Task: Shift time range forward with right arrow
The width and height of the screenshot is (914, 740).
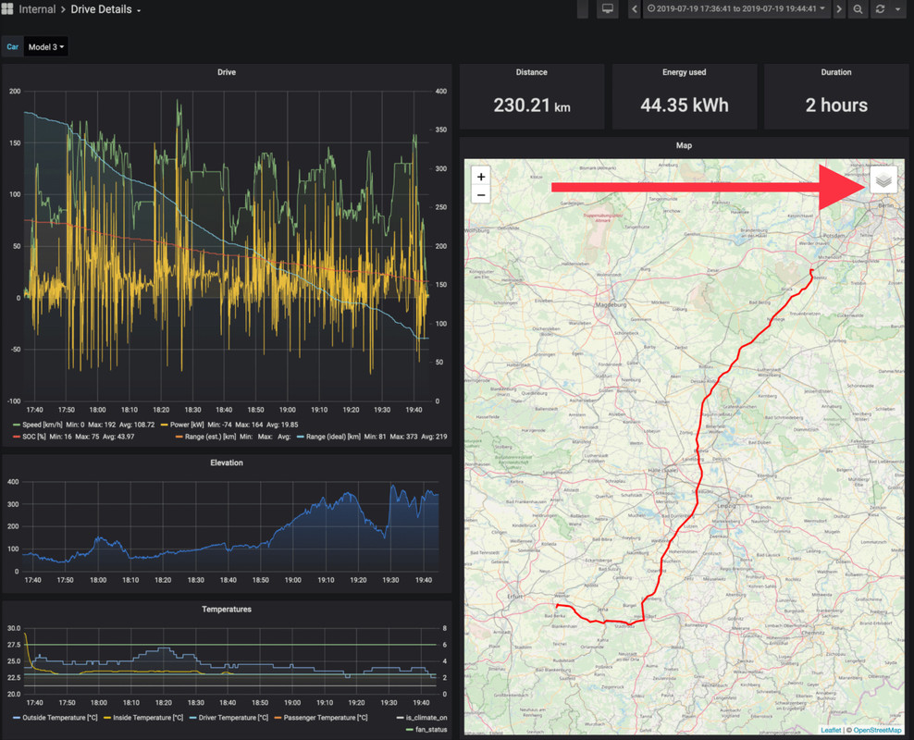Action: tap(839, 8)
